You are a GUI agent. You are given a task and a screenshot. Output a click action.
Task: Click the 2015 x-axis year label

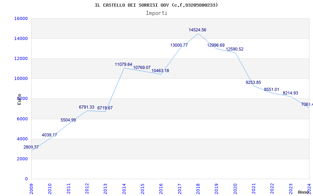coord(142,189)
